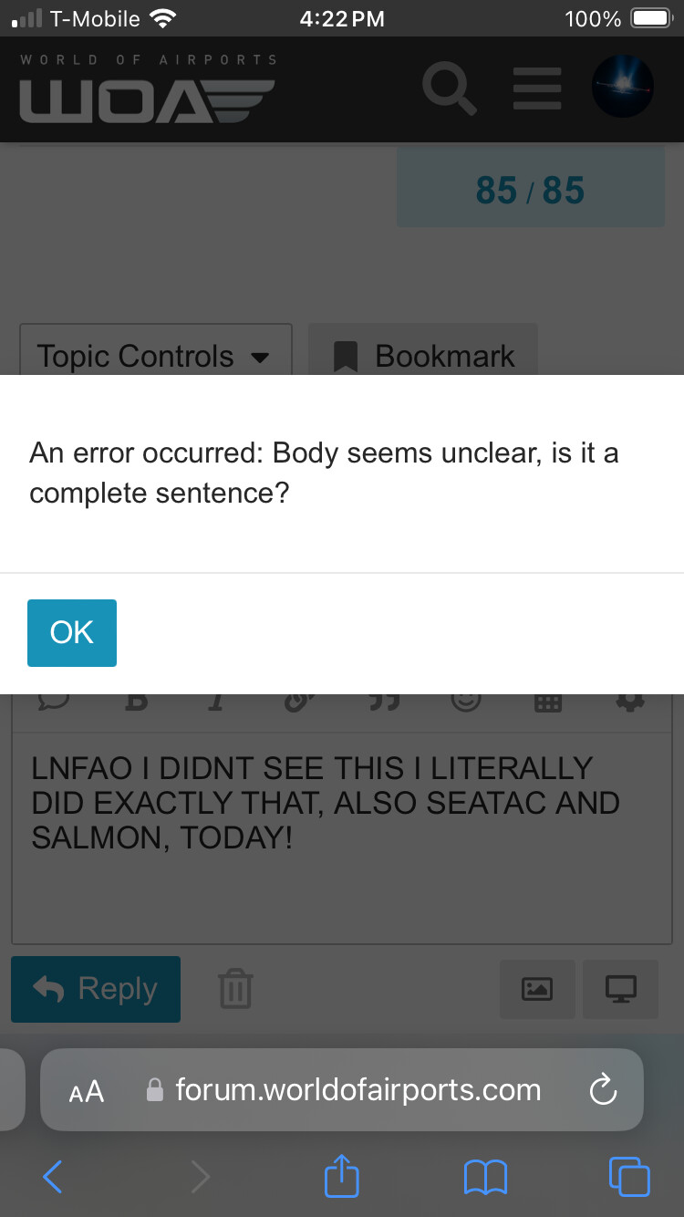
Task: Open the user profile avatar
Action: click(x=622, y=87)
